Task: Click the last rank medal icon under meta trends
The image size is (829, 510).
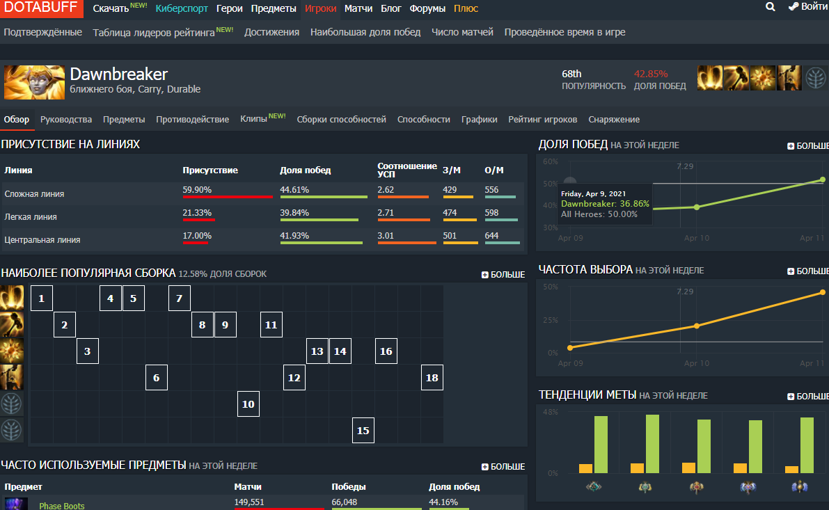Action: coord(799,487)
